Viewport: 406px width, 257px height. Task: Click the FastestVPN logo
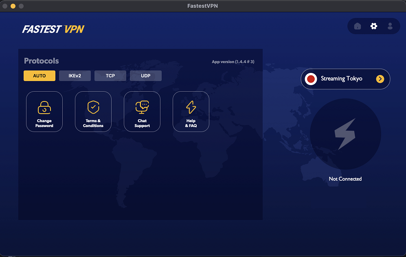click(53, 29)
